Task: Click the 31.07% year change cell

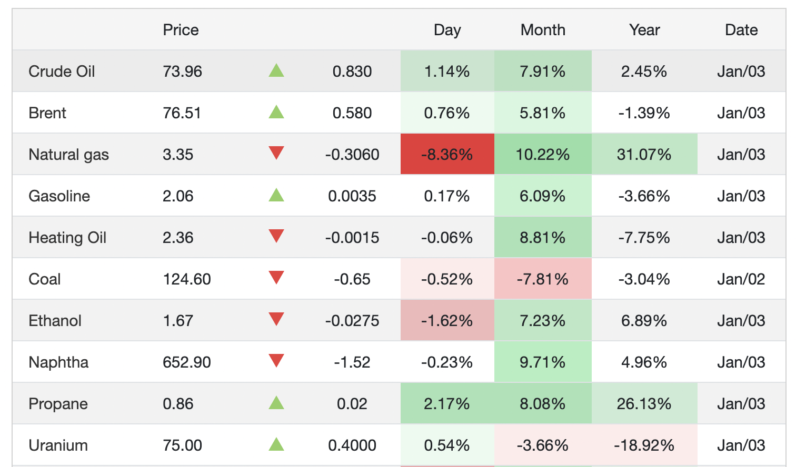Action: 644,154
